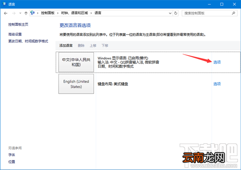Click 上移 to move language up
This screenshot has height=170, width=241.
pos(93,45)
